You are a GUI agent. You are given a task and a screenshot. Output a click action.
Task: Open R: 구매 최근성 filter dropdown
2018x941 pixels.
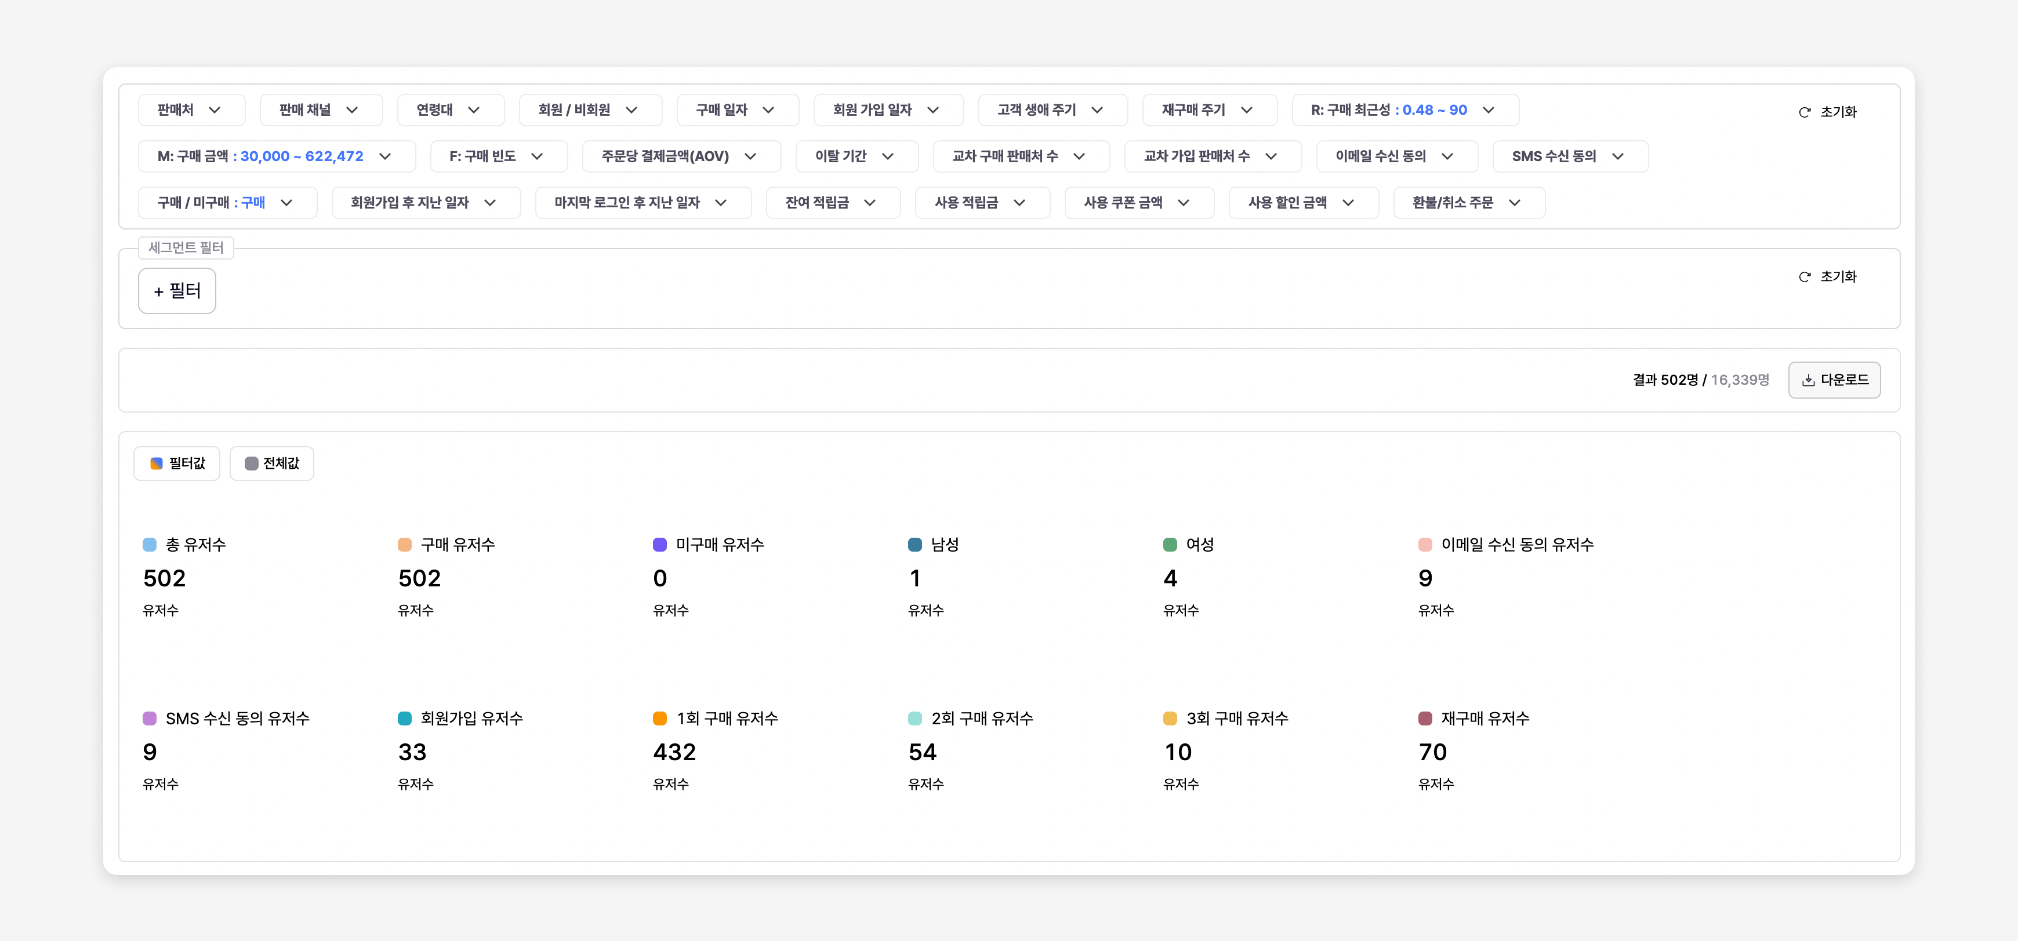(1404, 111)
